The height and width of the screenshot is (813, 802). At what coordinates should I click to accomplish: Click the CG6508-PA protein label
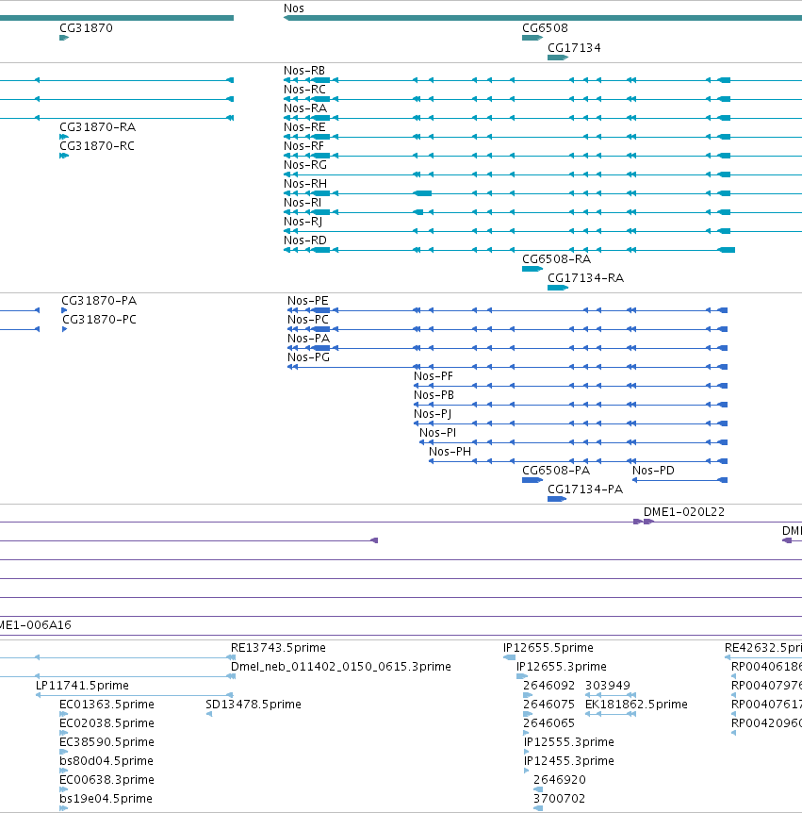(556, 471)
